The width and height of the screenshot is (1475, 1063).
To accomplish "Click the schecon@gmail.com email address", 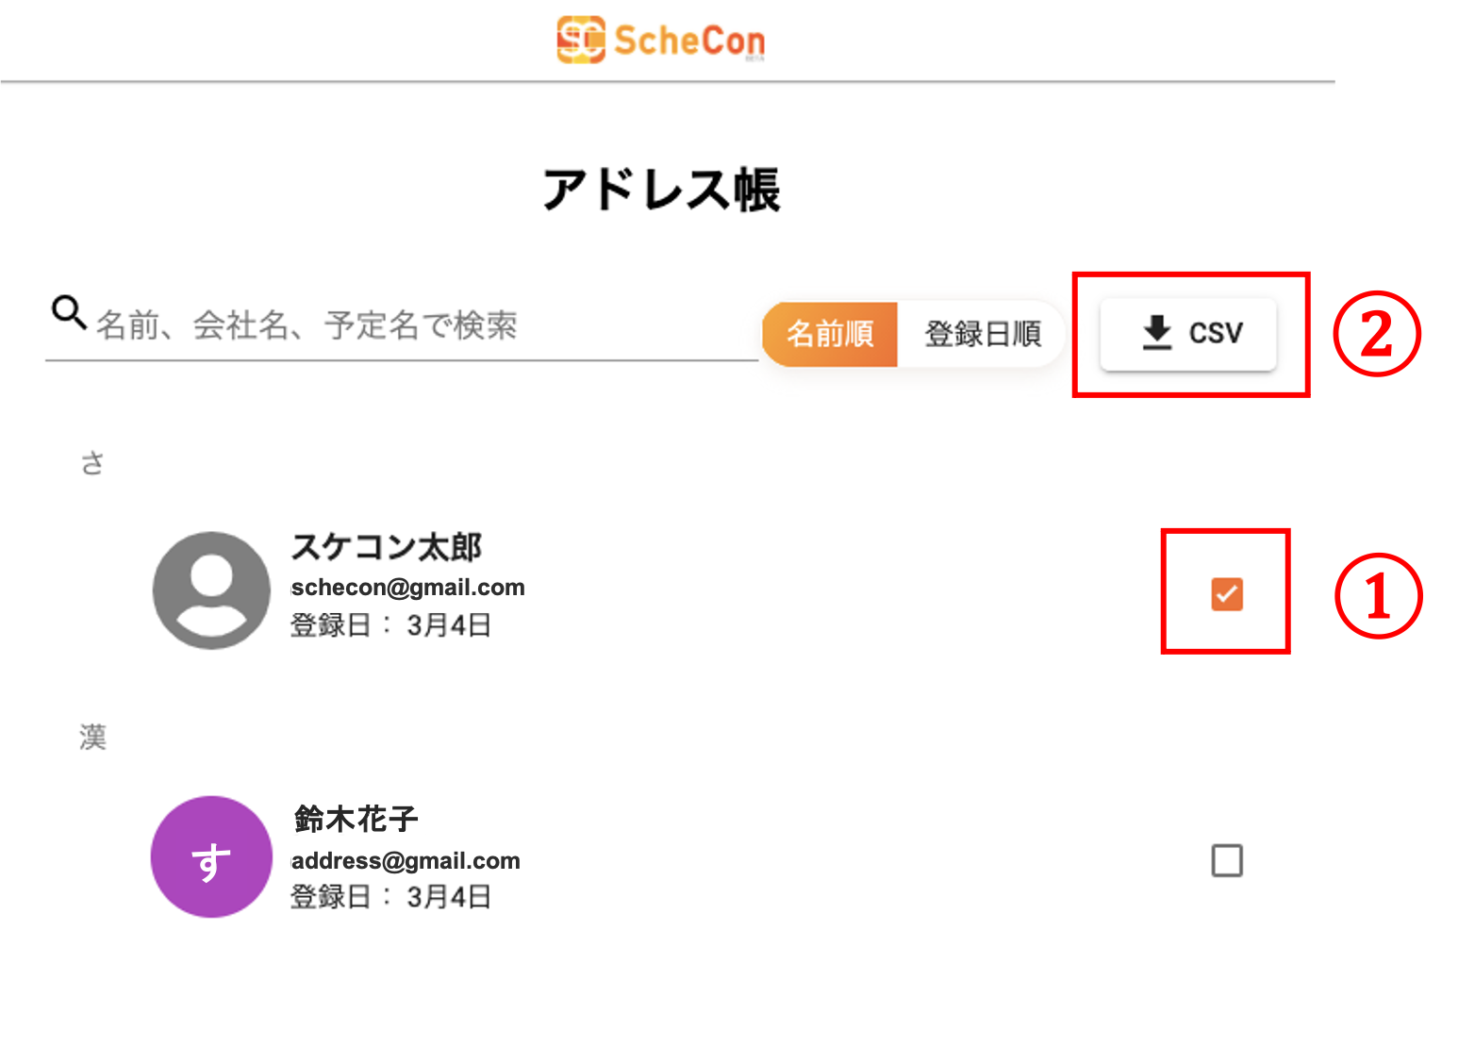I will click(x=407, y=588).
